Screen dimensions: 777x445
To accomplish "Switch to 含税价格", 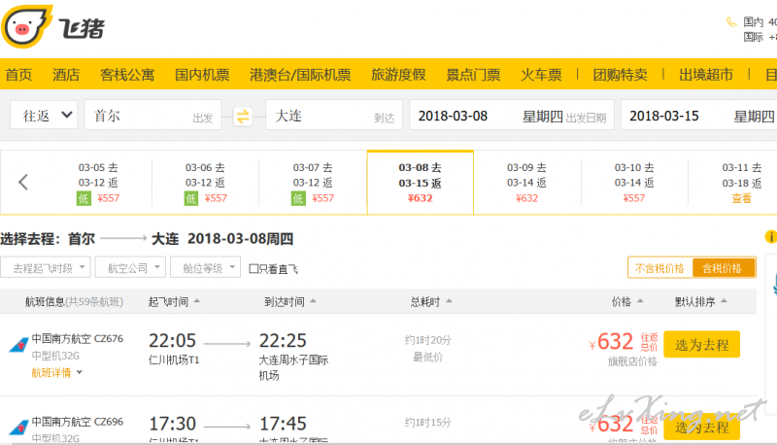I will coord(723,268).
